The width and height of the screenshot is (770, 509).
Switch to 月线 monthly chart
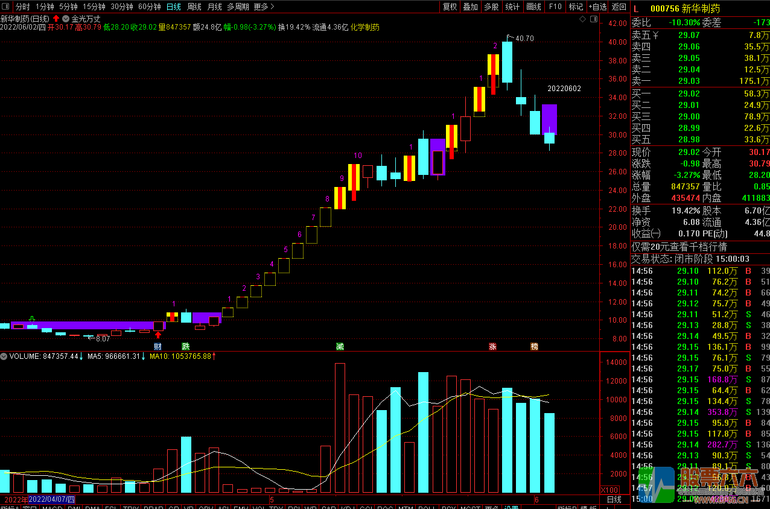(x=214, y=7)
